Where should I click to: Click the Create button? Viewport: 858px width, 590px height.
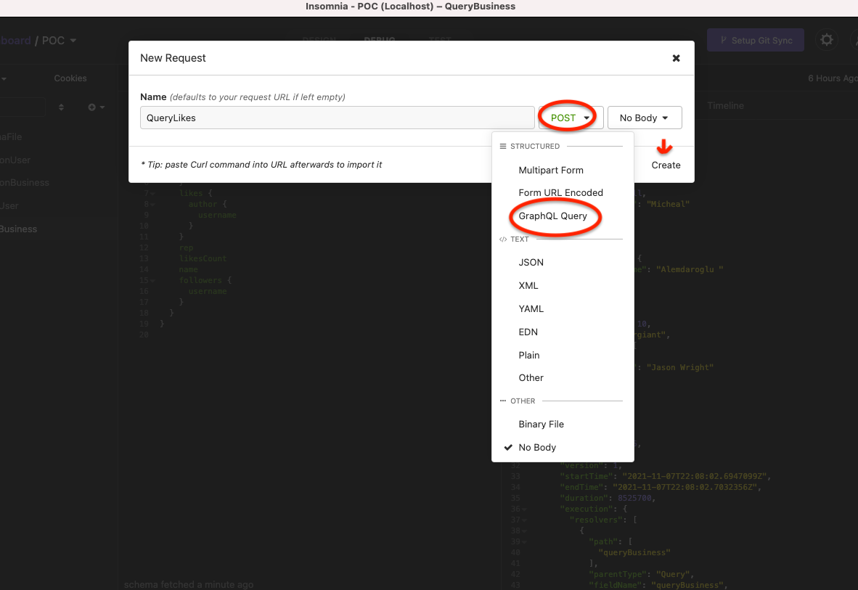[x=665, y=165]
